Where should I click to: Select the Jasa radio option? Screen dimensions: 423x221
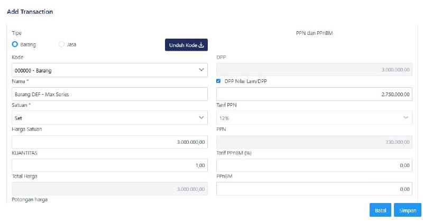coord(62,44)
